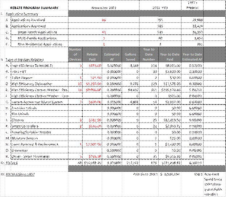Select the Non Residential Applications label
Image resolution: width=226 pixels, height=197 pixels.
click(x=40, y=44)
